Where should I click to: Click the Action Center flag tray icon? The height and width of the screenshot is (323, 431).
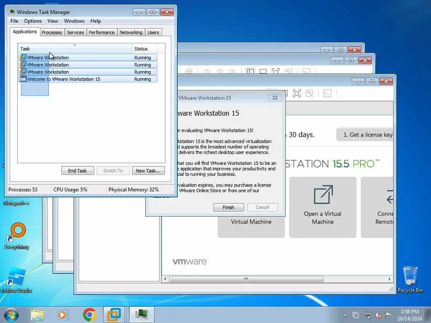(x=388, y=315)
